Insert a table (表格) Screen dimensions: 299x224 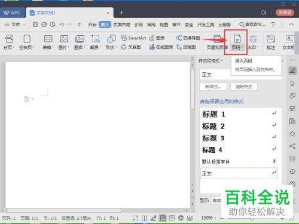click(48, 42)
